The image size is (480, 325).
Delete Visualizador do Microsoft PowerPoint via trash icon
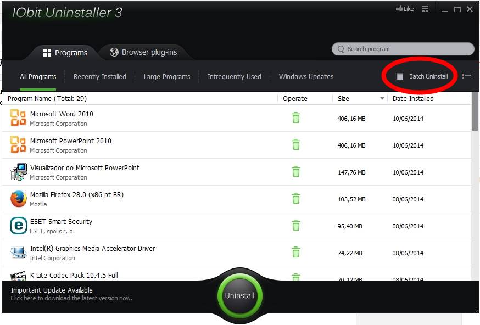click(x=295, y=172)
